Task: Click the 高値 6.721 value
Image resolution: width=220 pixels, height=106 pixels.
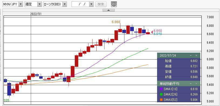Action: [x=194, y=66]
